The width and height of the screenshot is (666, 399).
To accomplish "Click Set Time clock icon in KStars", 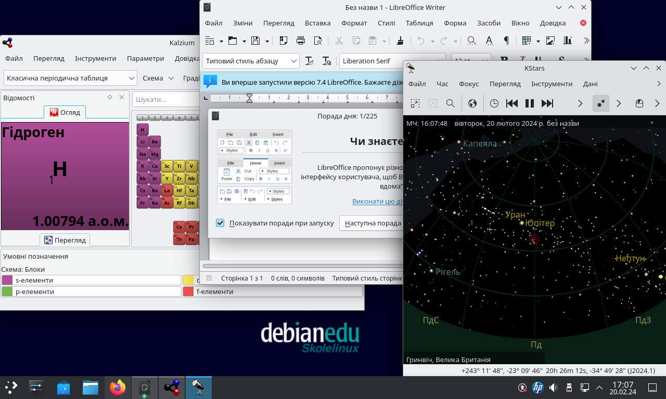I will 494,103.
